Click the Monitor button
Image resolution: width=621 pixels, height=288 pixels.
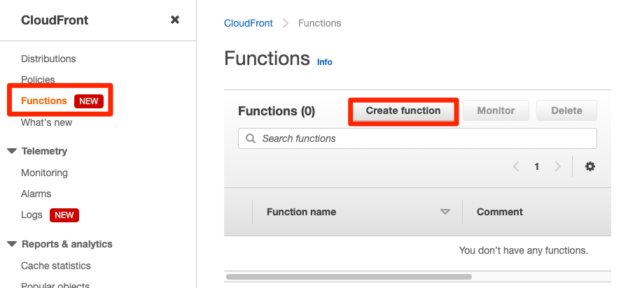tap(496, 110)
